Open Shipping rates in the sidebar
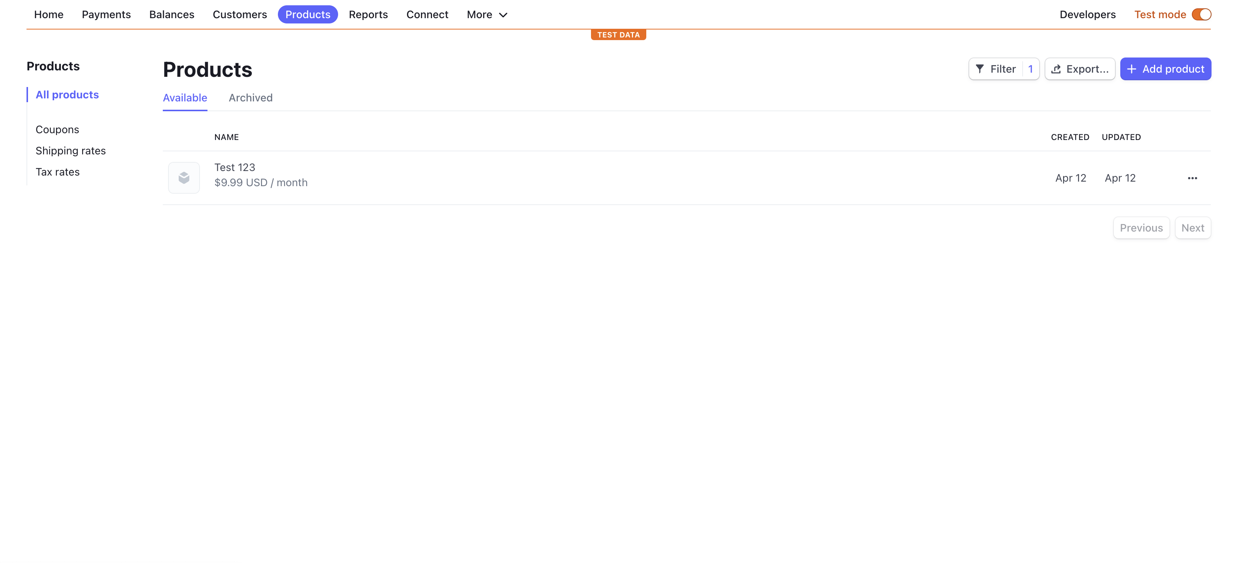 tap(70, 151)
